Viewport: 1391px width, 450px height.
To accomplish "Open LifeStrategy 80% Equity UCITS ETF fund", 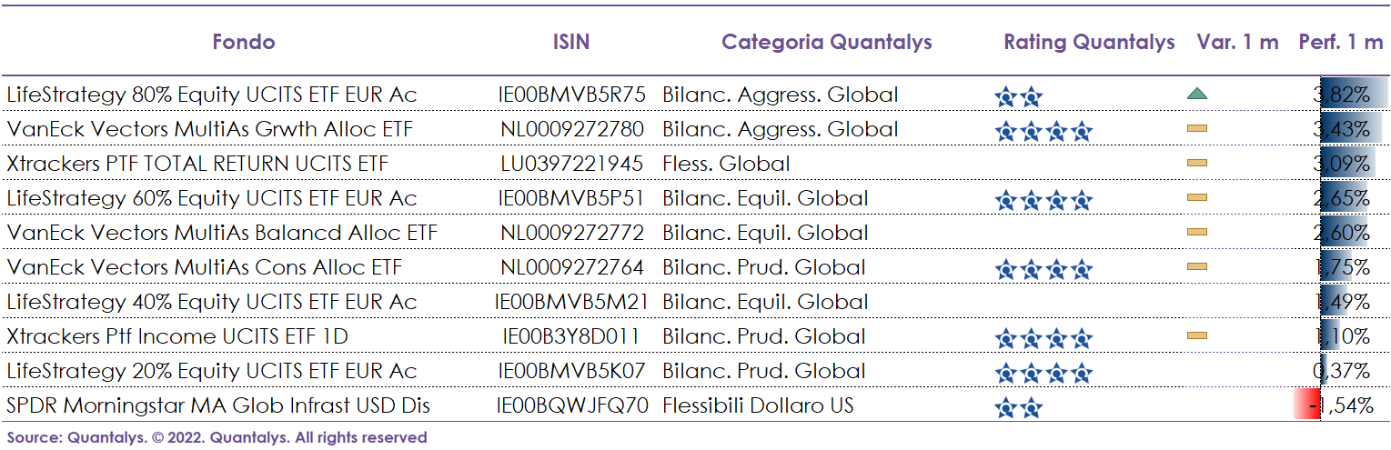I will pyautogui.click(x=212, y=95).
